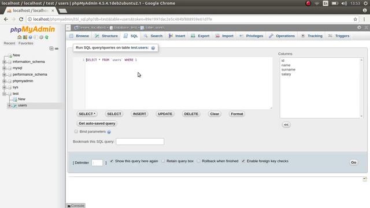The image size is (370, 208).
Task: Click the New database icon in tree
Action: (x=10, y=55)
